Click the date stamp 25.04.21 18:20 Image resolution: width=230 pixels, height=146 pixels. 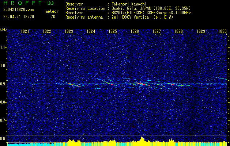pyautogui.click(x=19, y=17)
